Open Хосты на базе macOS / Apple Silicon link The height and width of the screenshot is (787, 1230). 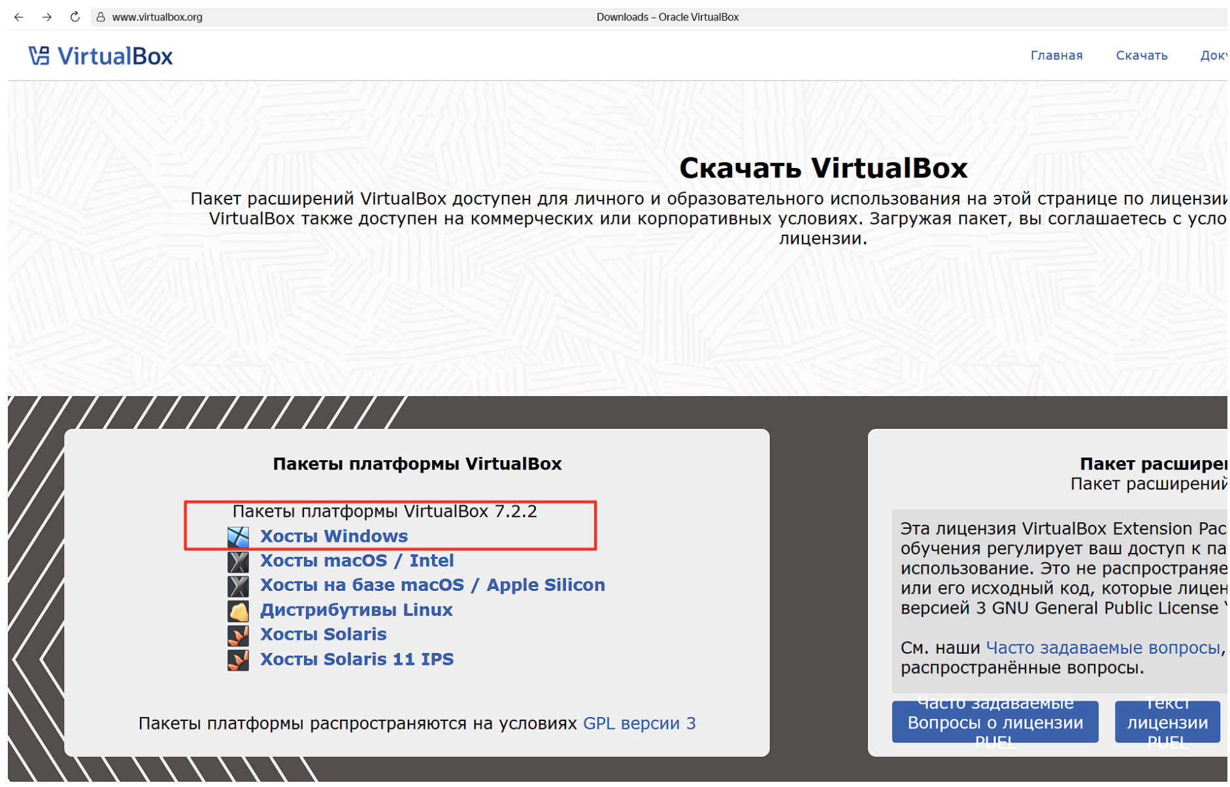(433, 585)
